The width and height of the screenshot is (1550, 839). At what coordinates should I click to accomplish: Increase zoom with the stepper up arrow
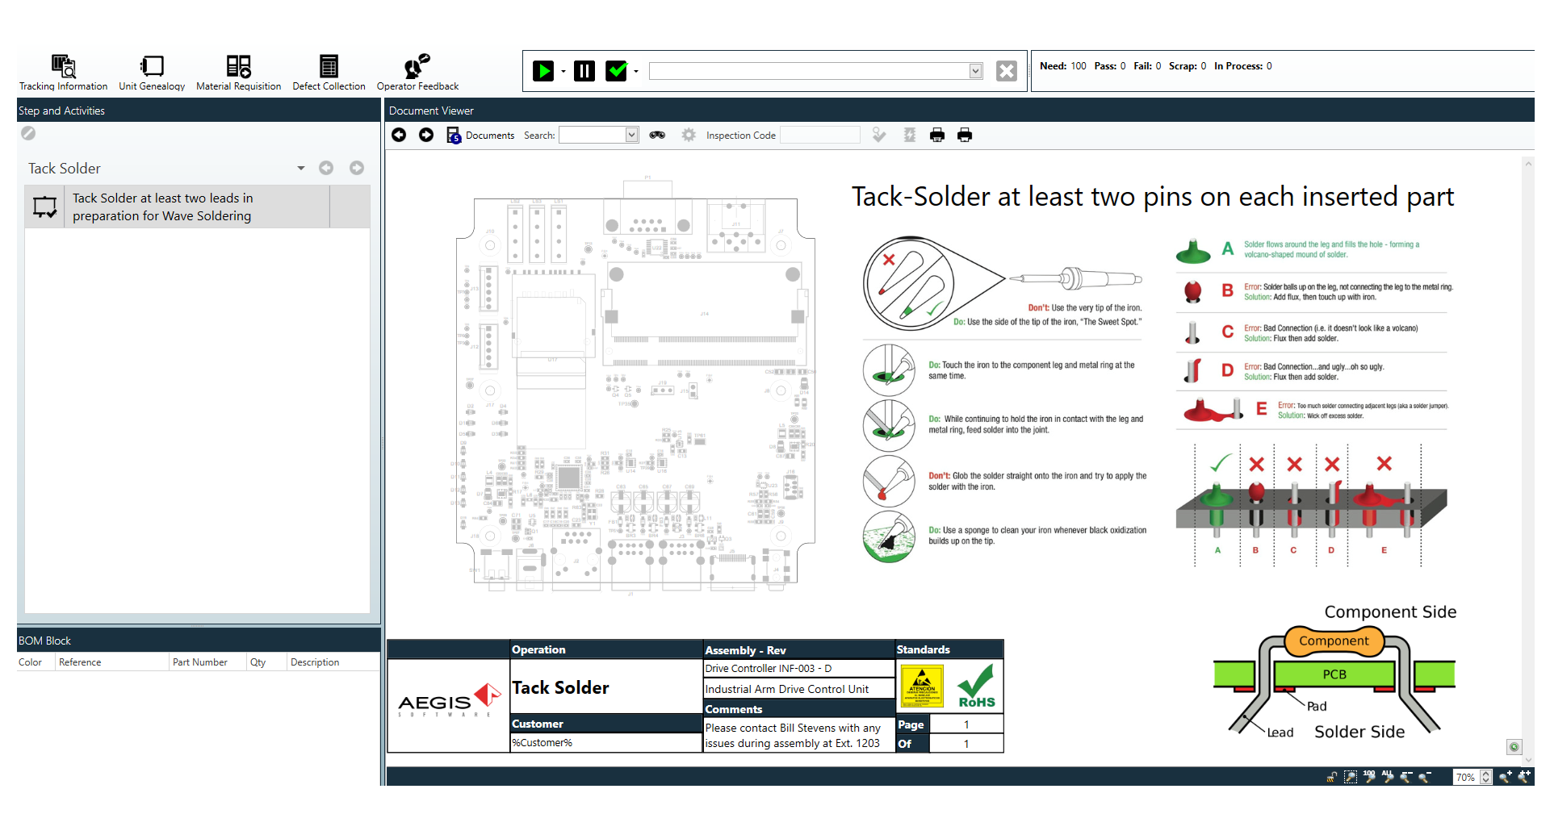(x=1485, y=773)
